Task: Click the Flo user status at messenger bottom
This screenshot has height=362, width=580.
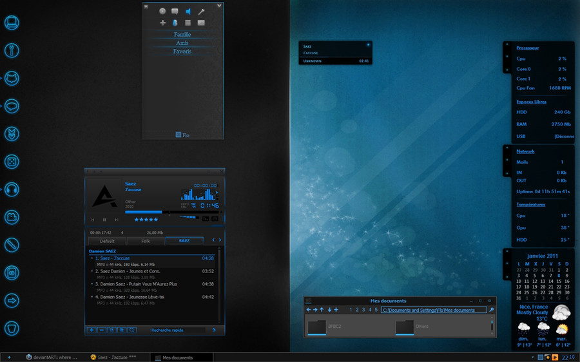Action: point(182,135)
